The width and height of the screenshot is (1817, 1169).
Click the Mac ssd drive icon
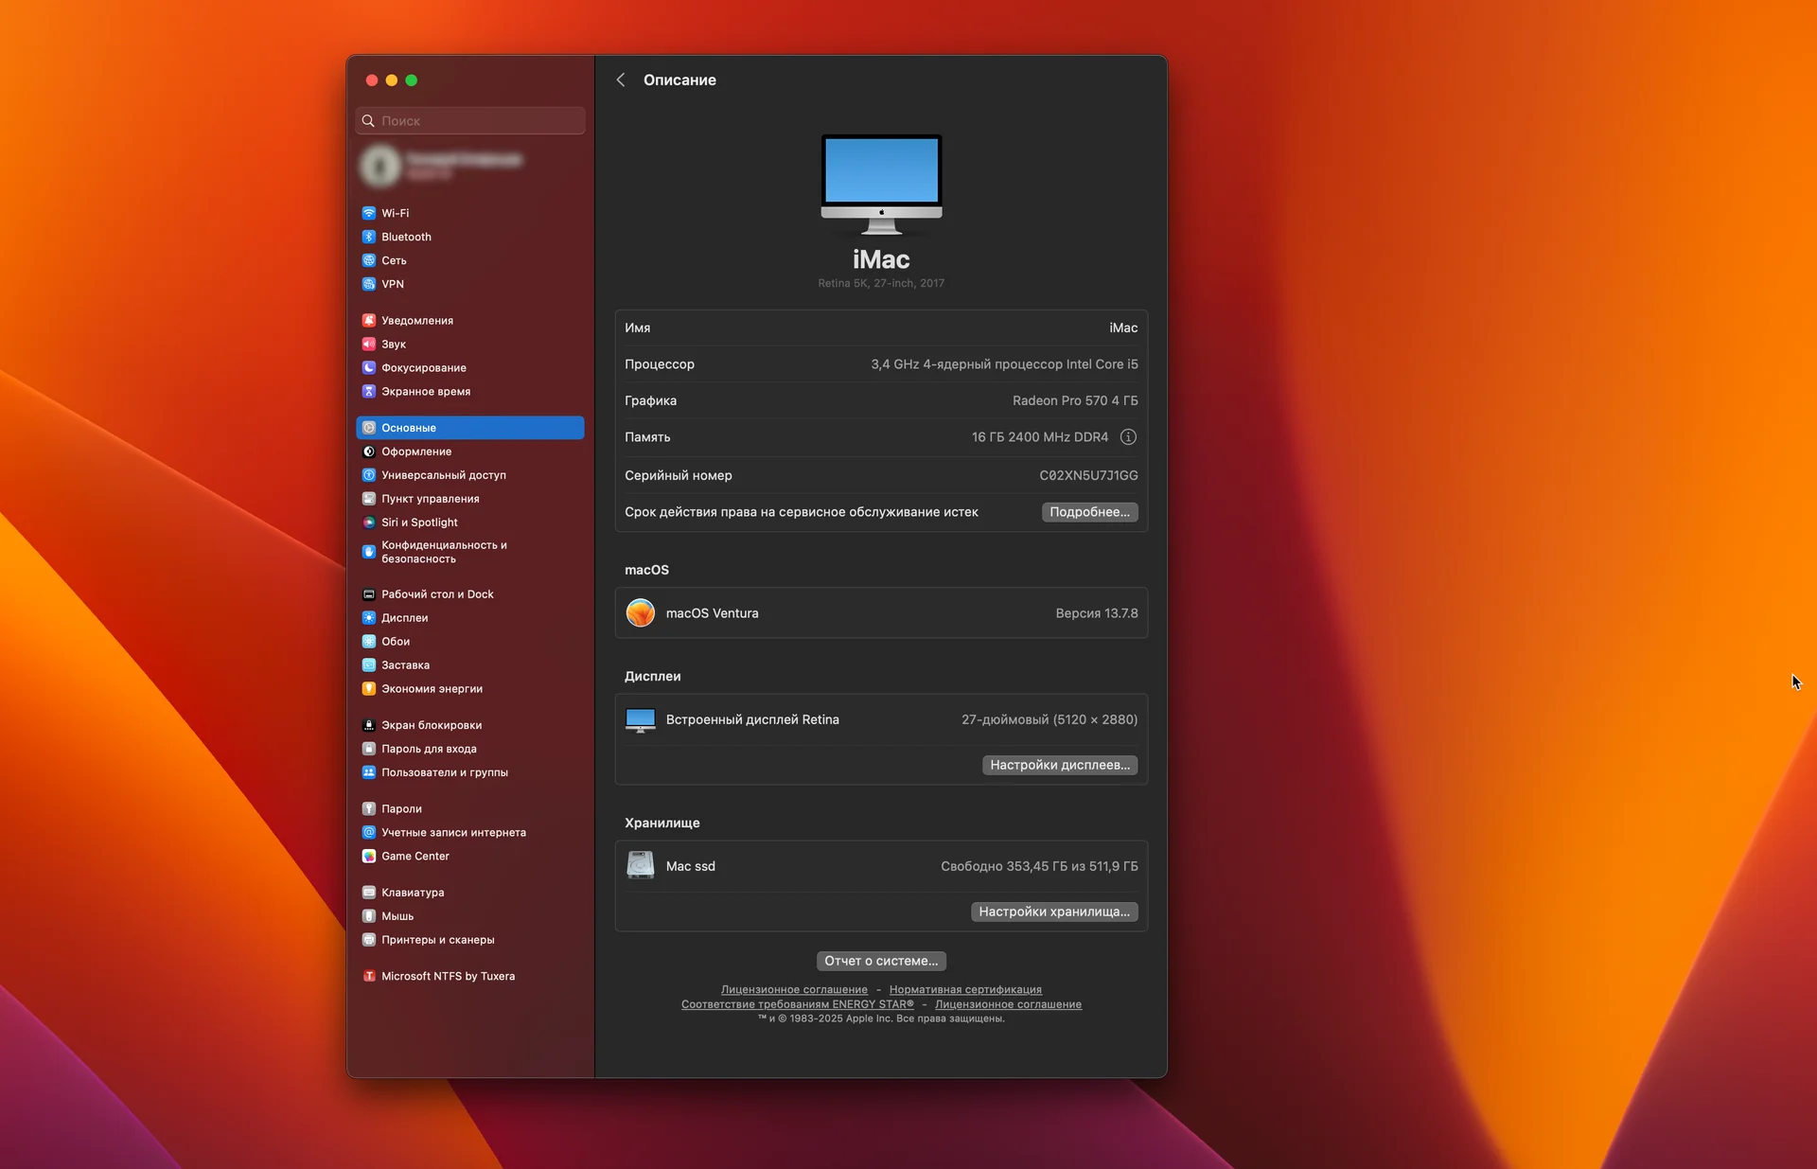[x=641, y=866]
